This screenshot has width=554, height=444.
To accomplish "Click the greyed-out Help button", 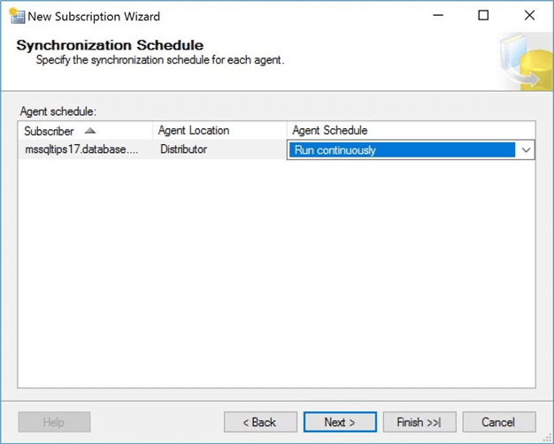I will (54, 422).
